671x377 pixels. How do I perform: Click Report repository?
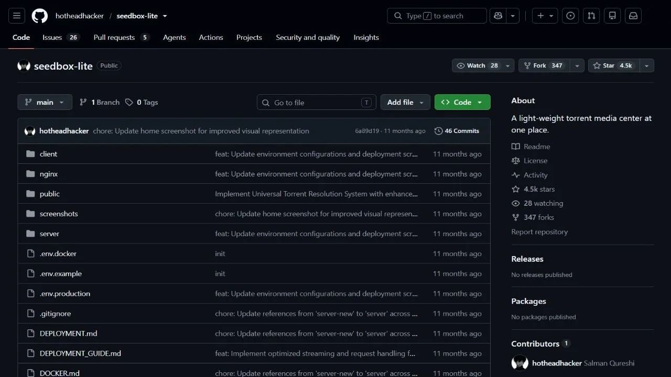pos(539,231)
